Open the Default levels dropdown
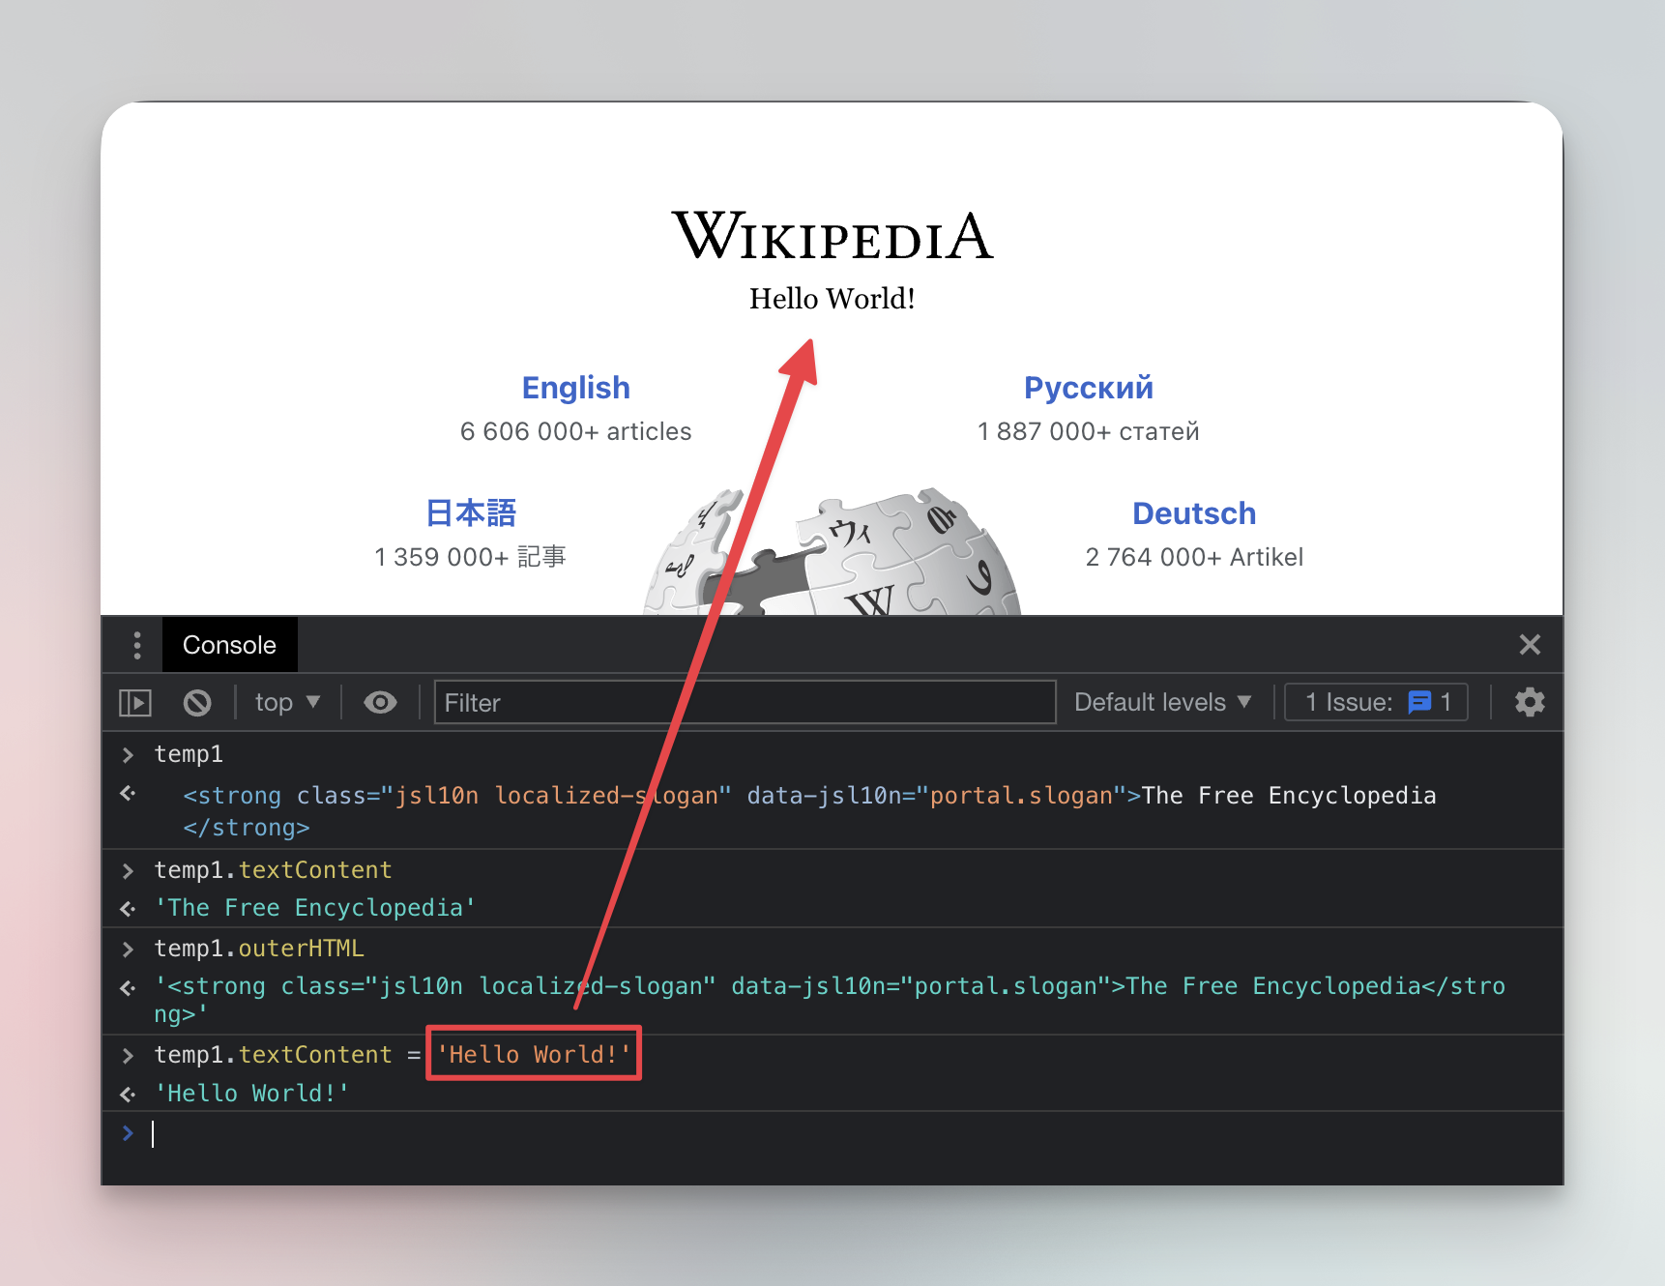This screenshot has height=1286, width=1665. pyautogui.click(x=1161, y=702)
